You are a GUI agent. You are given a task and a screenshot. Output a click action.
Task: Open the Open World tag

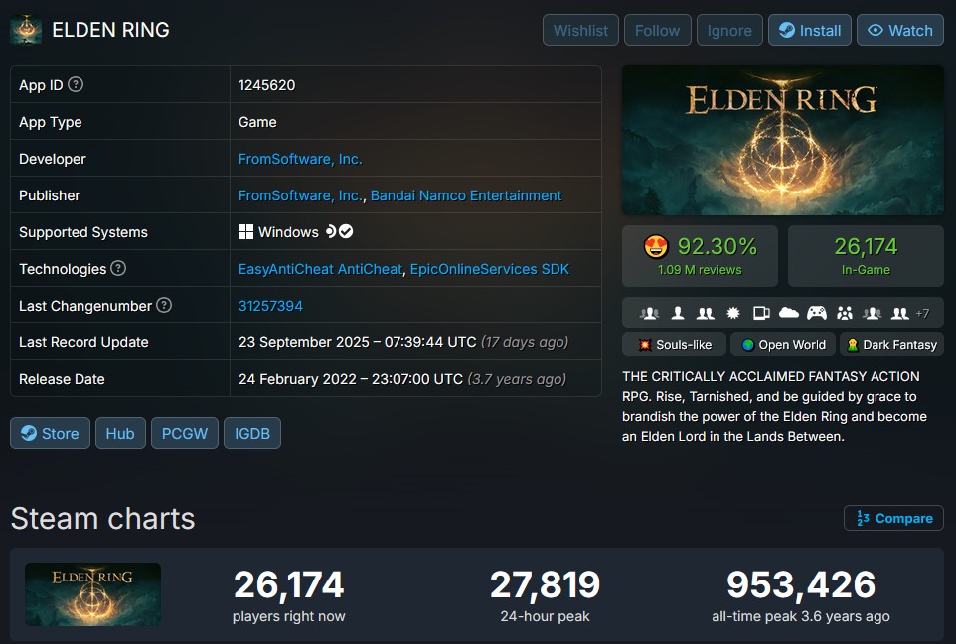(x=783, y=344)
